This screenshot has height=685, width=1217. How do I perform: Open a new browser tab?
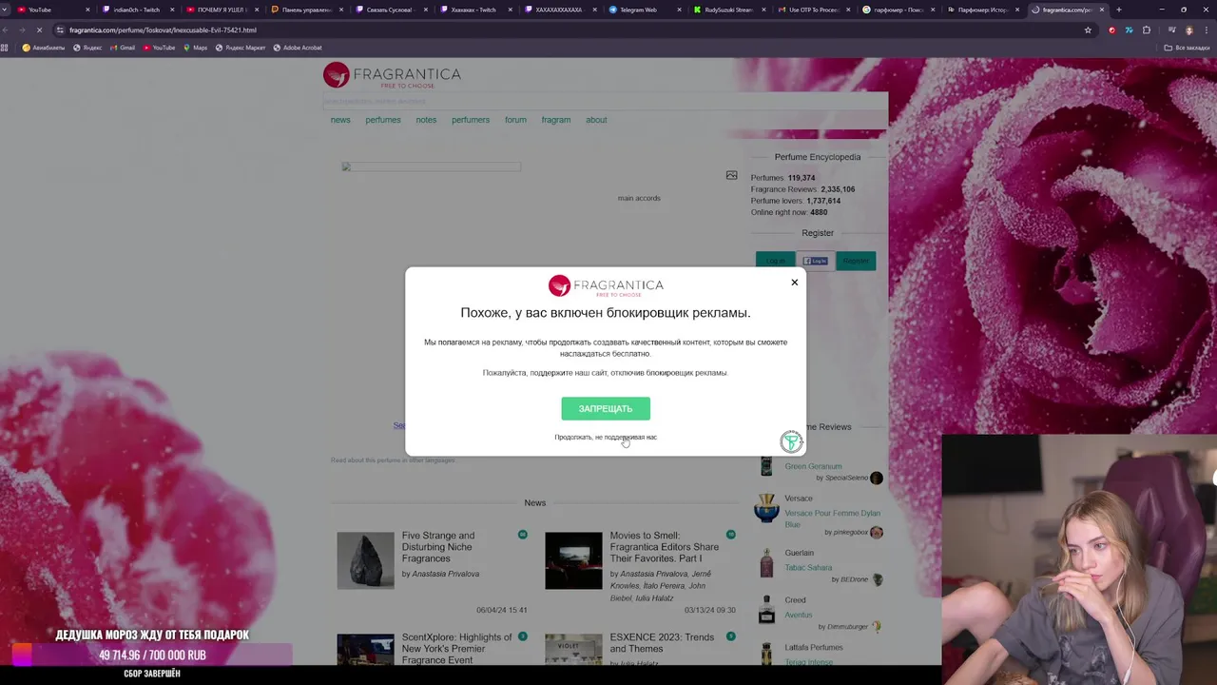[x=1118, y=10]
